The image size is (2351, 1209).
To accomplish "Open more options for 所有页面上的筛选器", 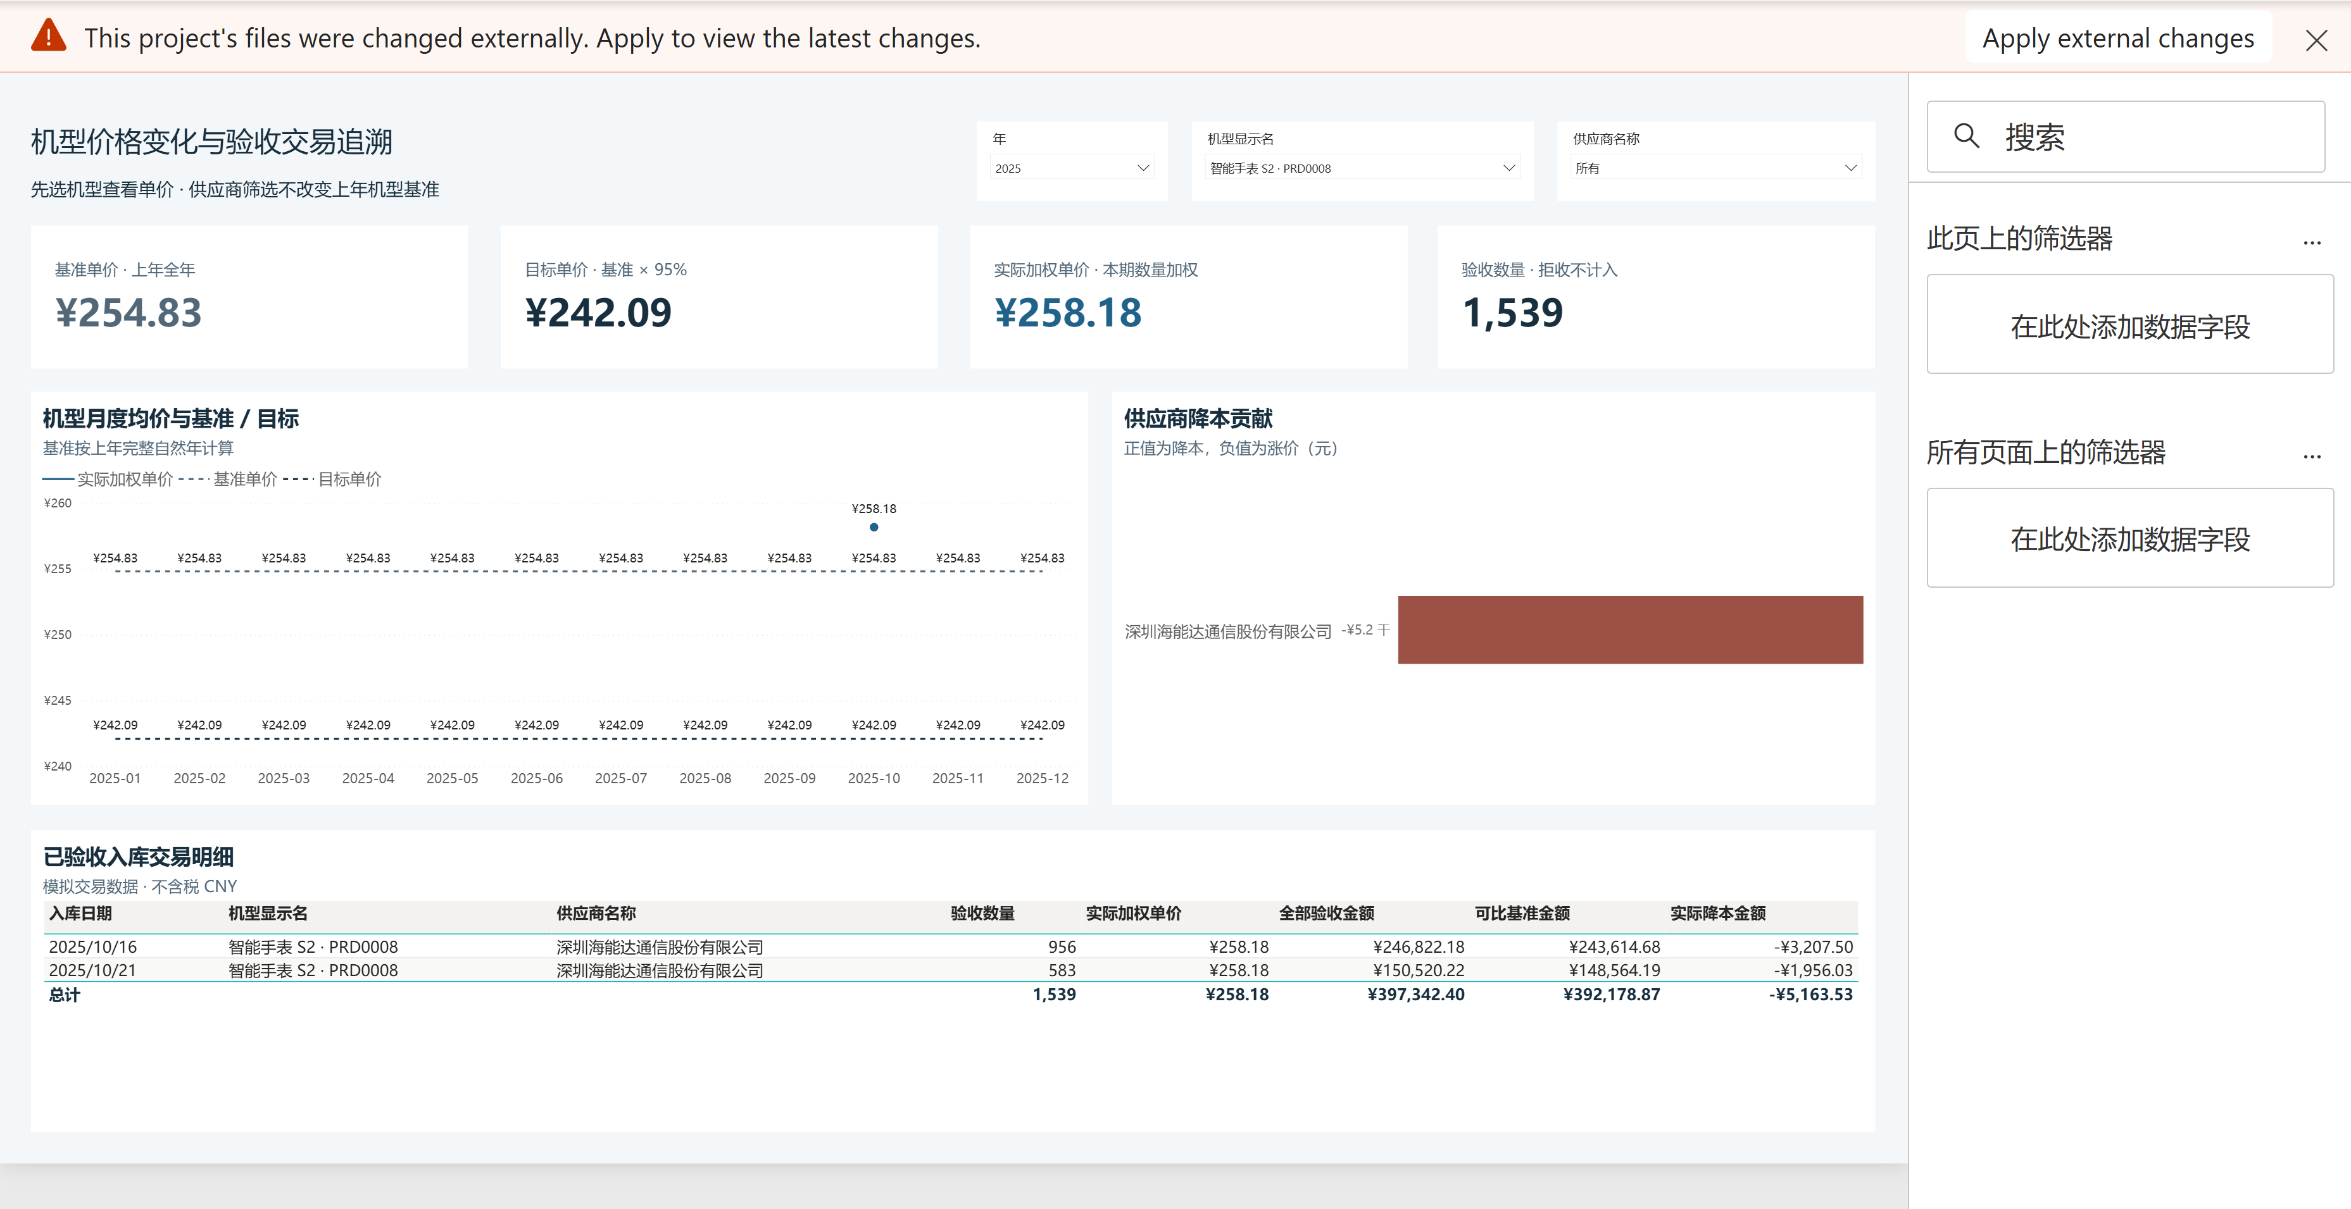I will (x=2311, y=456).
